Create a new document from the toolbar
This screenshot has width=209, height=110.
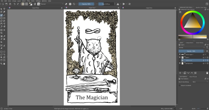tap(3, 4)
